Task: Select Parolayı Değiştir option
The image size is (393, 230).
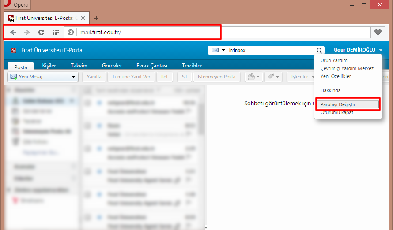Action: 348,104
